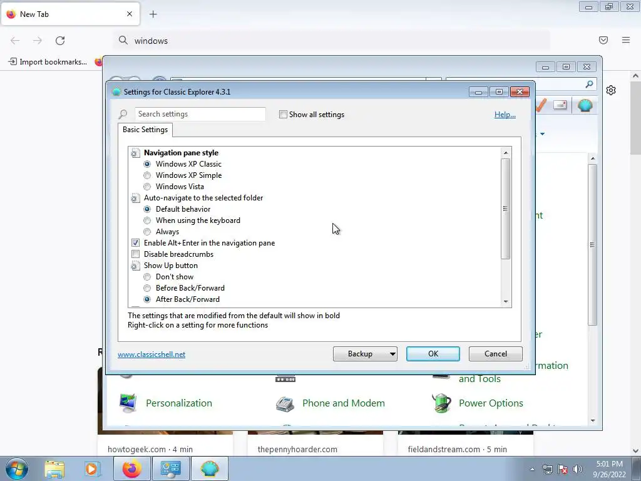Close the New Tab tab

click(x=130, y=14)
